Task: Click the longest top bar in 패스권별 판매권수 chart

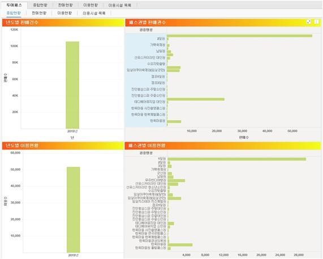Action: click(x=240, y=36)
